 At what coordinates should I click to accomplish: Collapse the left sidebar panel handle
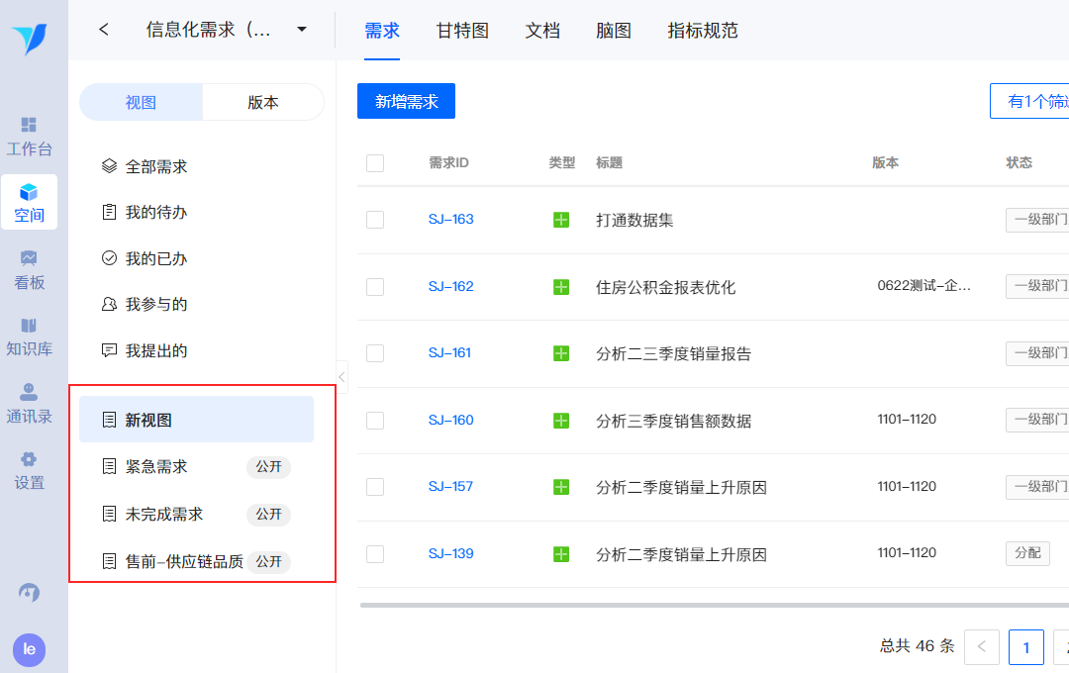341,376
